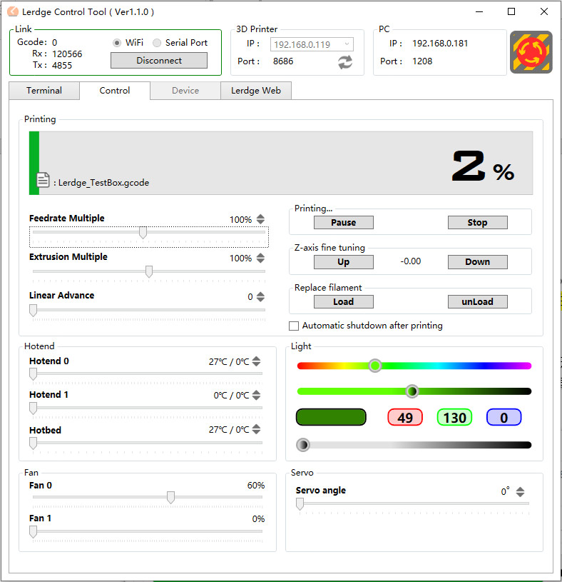
Task: Click the Z-axis offset -0.00 value
Action: pyautogui.click(x=410, y=261)
